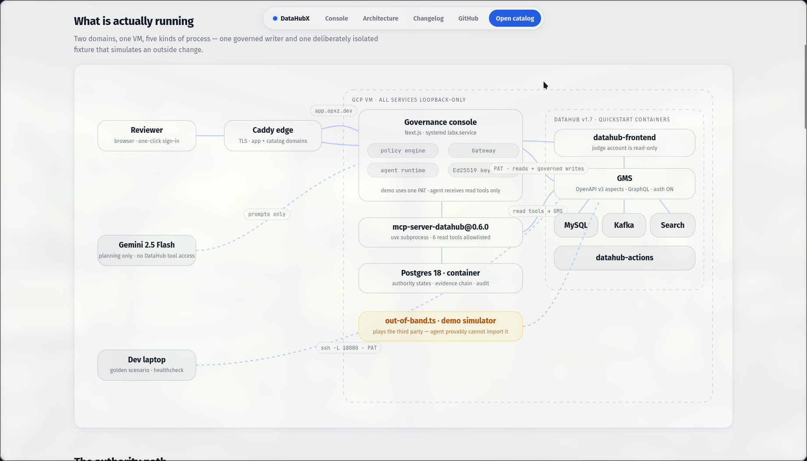Select the Reviewer node
The image size is (807, 461).
(x=147, y=136)
